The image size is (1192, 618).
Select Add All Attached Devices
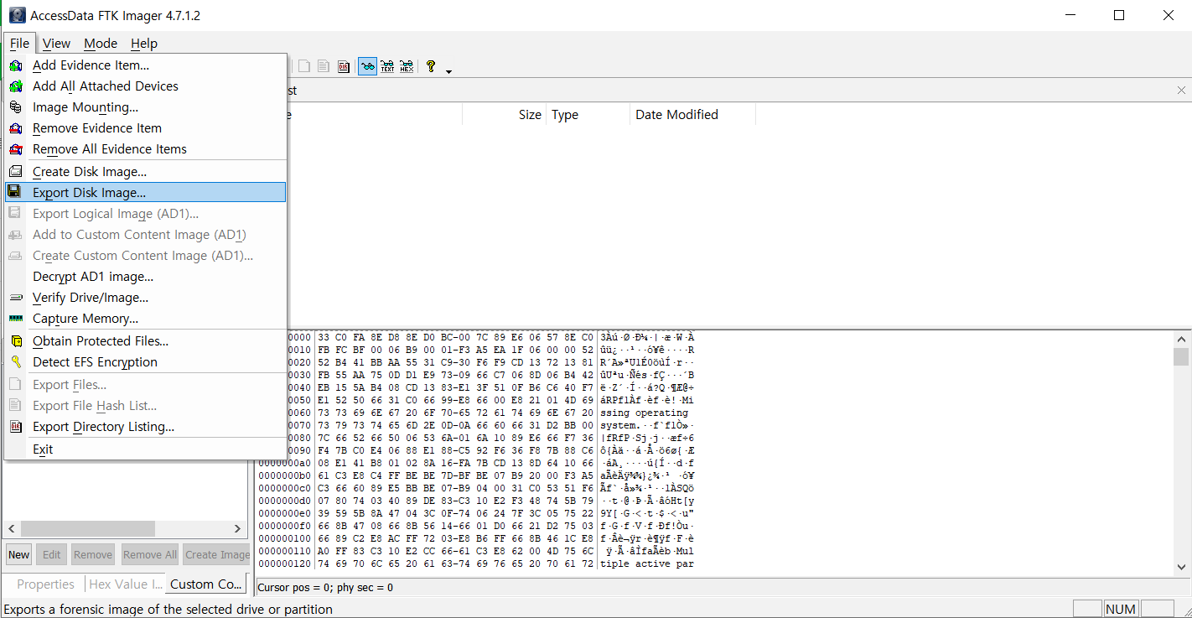click(x=146, y=86)
